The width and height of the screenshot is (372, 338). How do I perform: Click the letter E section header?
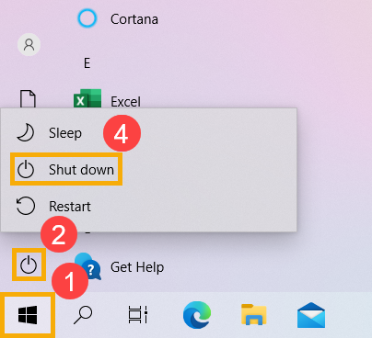click(x=87, y=63)
